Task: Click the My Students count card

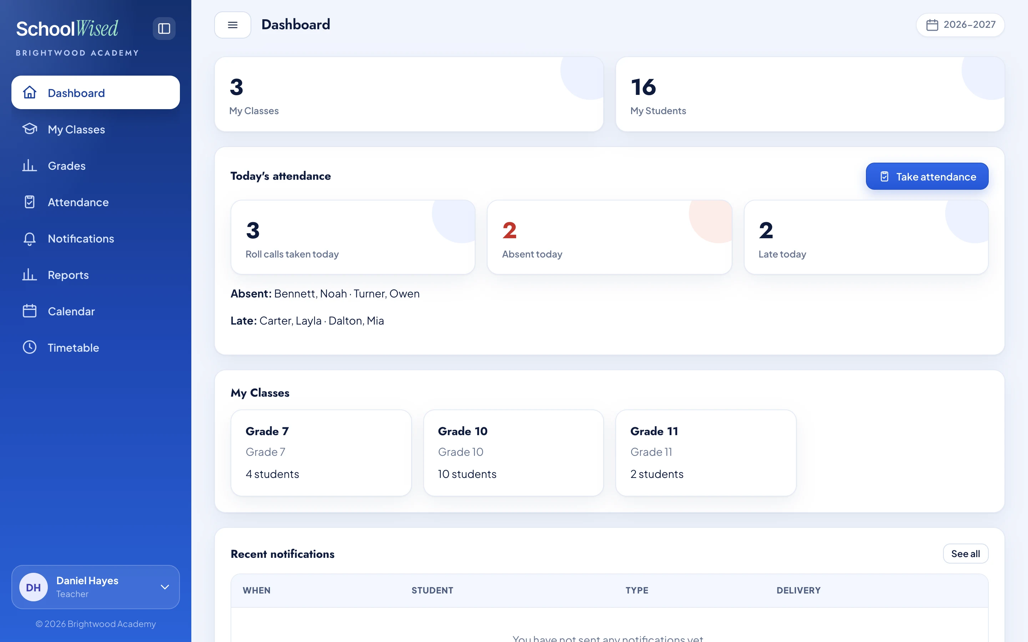Action: point(810,94)
